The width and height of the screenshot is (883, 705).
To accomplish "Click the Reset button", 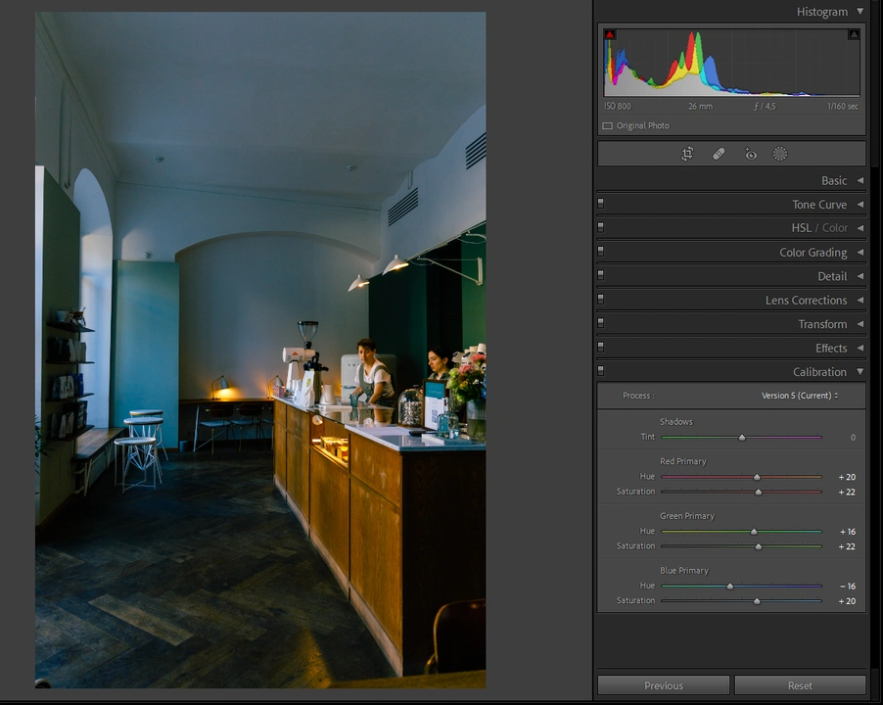I will pyautogui.click(x=800, y=685).
